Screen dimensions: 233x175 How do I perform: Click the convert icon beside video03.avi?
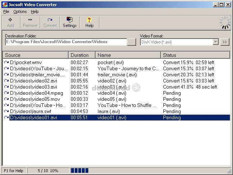[x=6, y=87]
